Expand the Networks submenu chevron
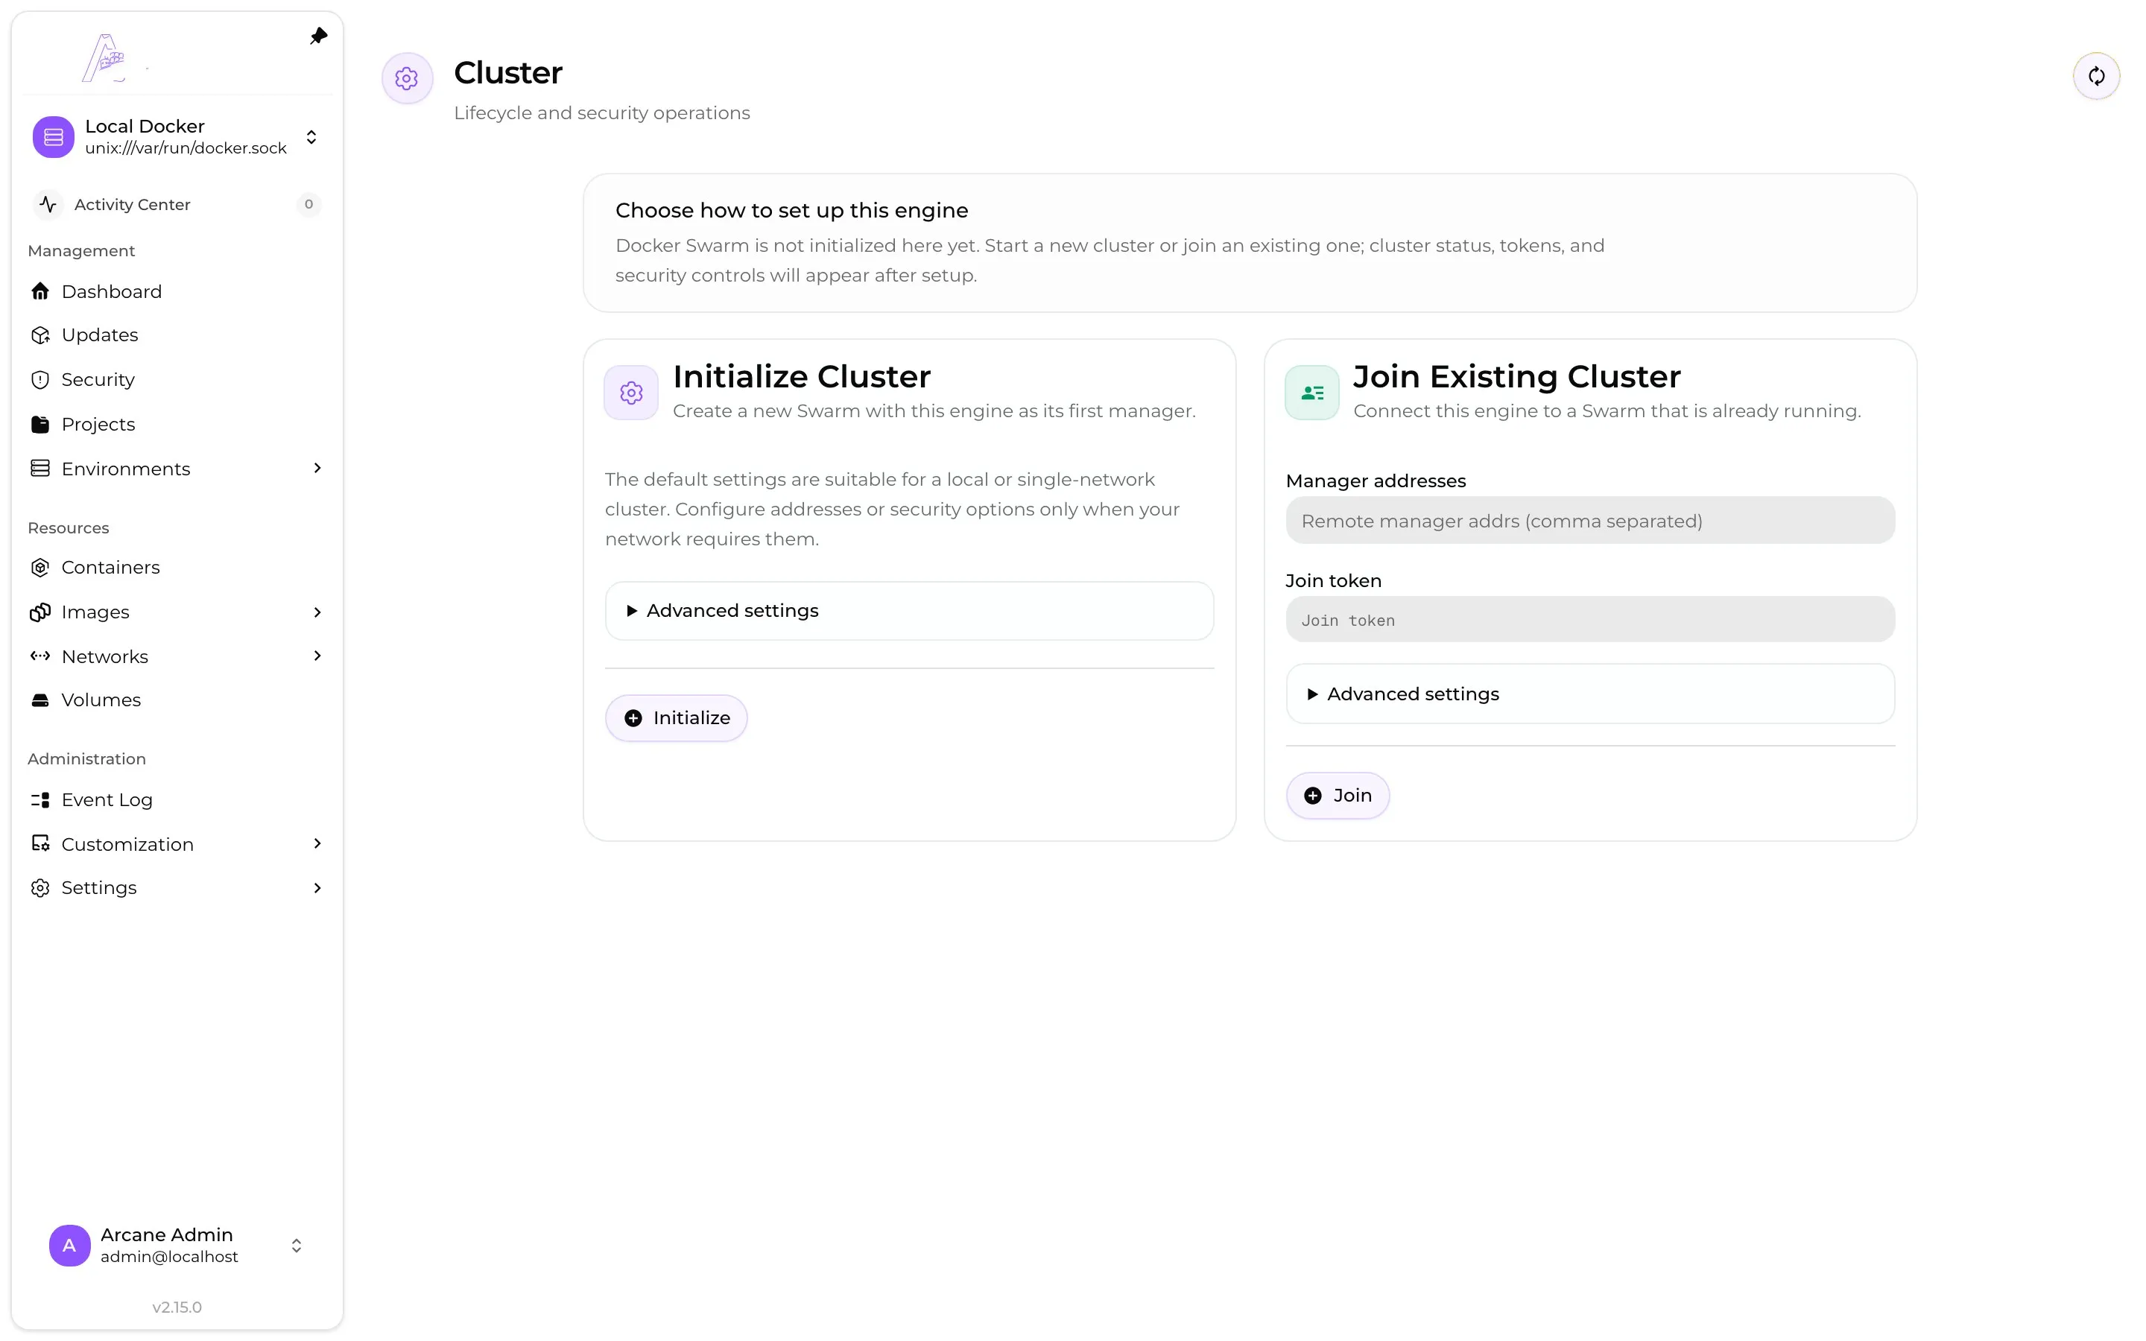 pos(317,656)
